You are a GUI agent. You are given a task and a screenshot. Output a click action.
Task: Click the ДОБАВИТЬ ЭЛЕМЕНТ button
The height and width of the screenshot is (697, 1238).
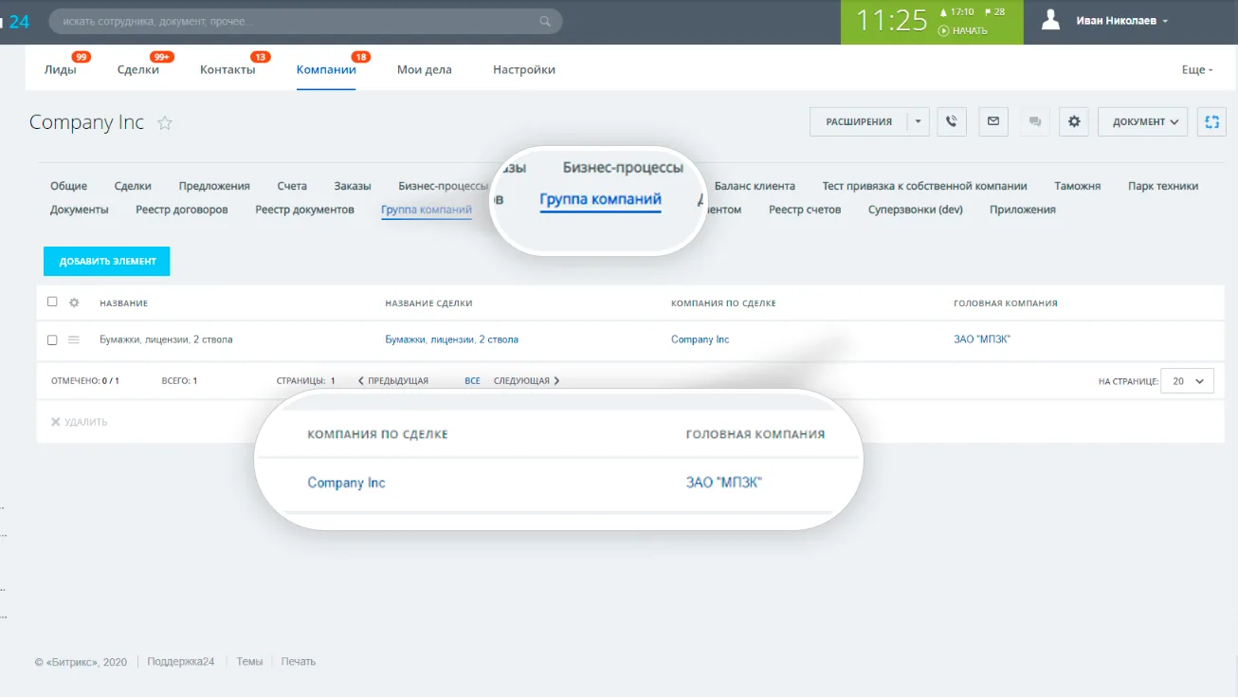tap(106, 261)
